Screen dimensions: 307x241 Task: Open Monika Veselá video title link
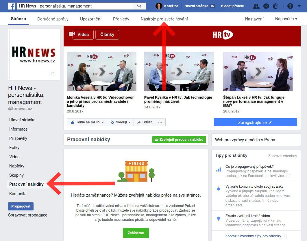click(x=100, y=101)
